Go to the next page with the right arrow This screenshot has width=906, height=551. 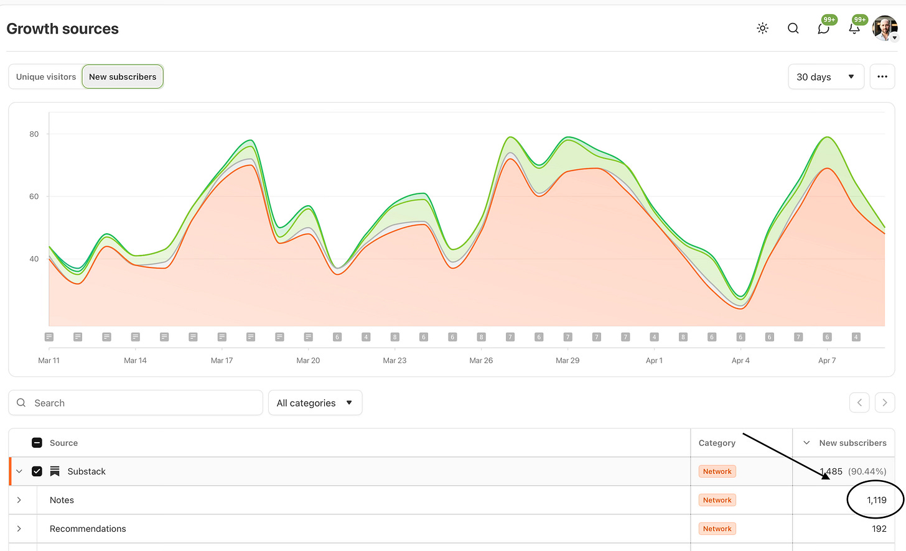point(884,402)
